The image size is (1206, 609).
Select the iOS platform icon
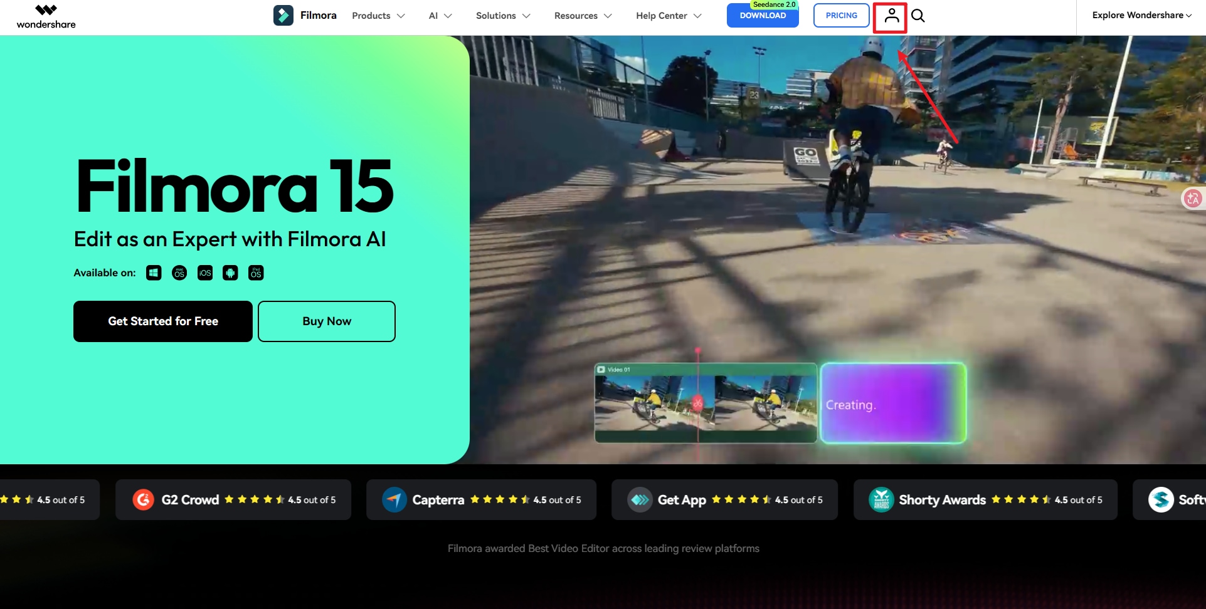pos(205,273)
